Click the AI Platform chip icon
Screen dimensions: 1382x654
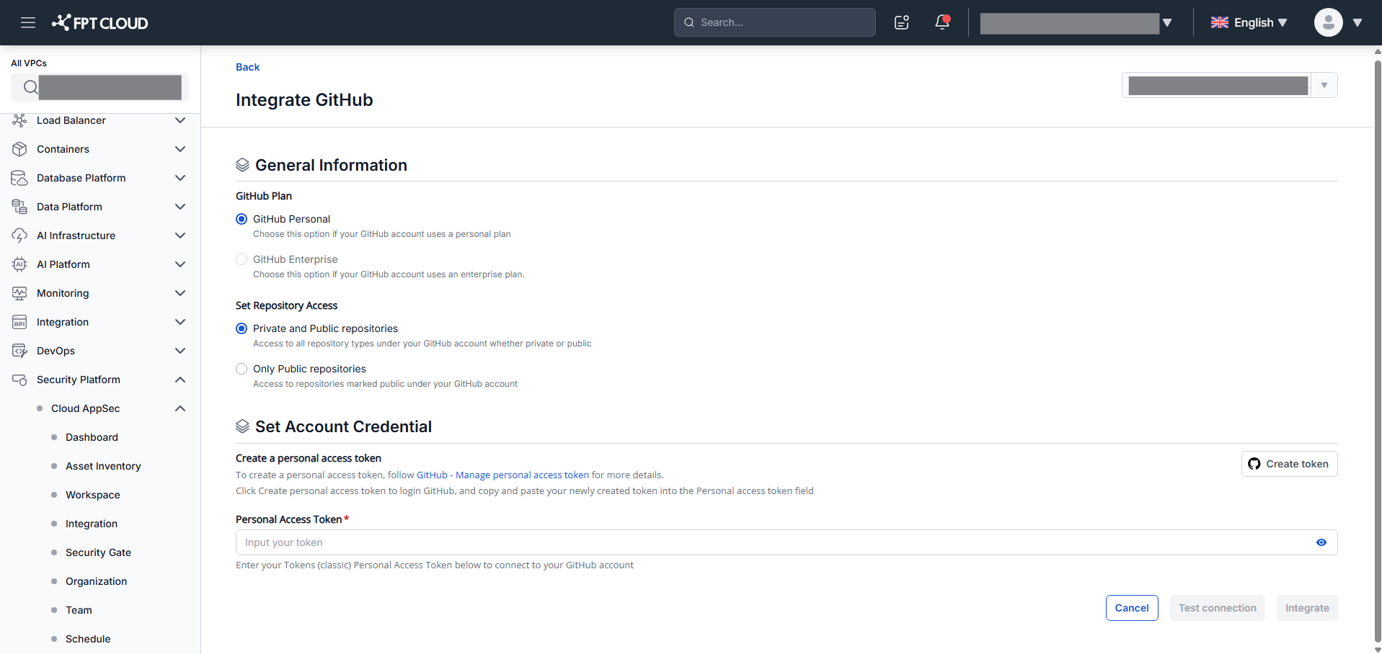19,264
